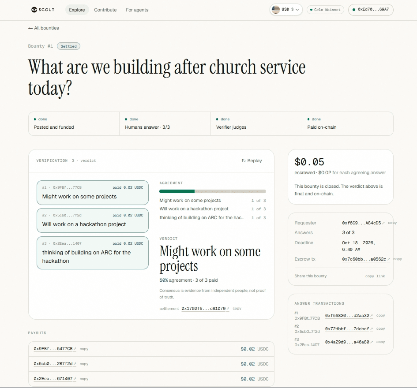This screenshot has height=388, width=417.
Task: Click external arrow icon beside 0xf56820...d2aa32
Action: [x=372, y=315]
